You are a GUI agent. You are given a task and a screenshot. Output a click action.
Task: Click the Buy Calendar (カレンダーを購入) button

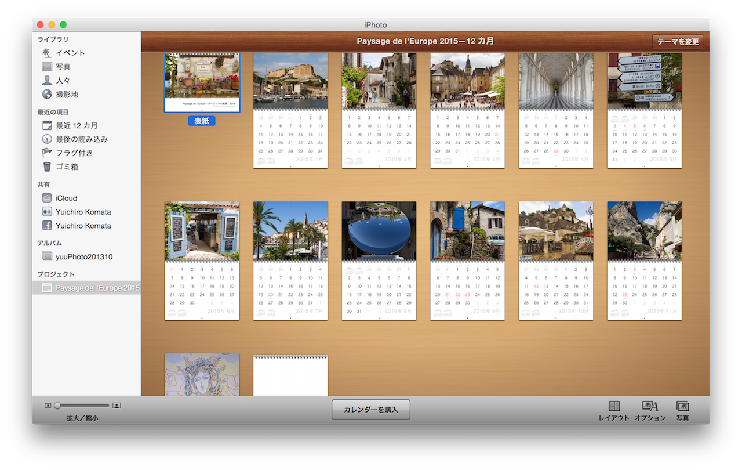371,410
